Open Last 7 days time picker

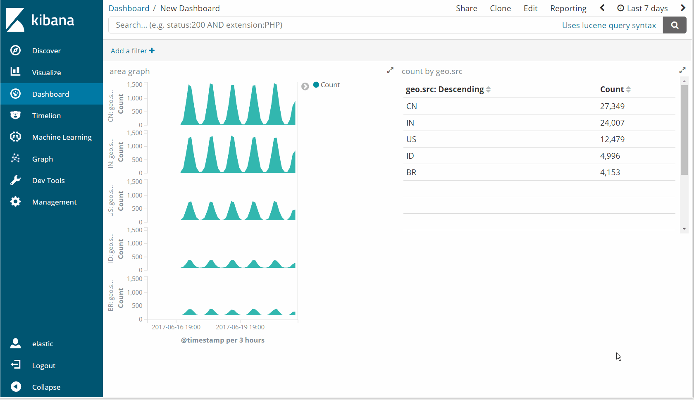[x=642, y=8]
